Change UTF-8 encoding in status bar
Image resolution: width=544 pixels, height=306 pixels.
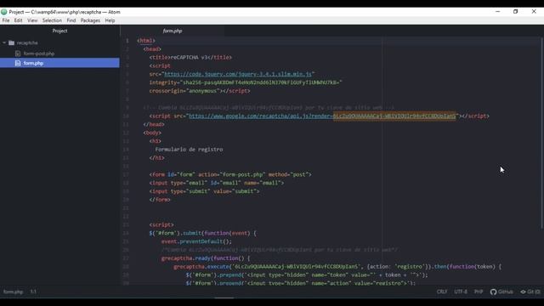coord(461,292)
